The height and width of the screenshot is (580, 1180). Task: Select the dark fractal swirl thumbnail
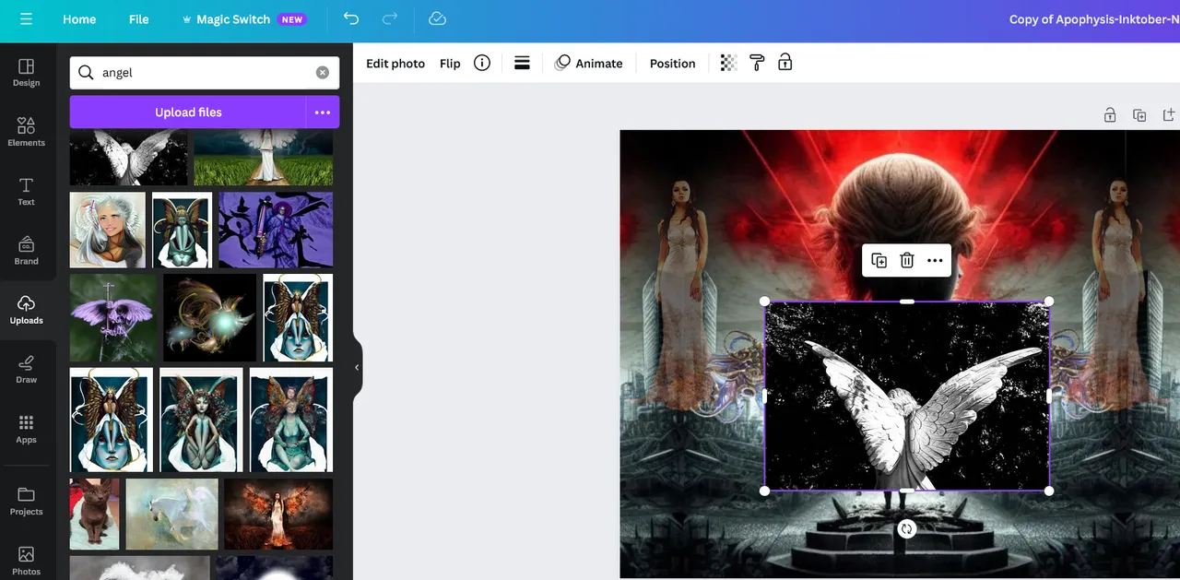(210, 317)
